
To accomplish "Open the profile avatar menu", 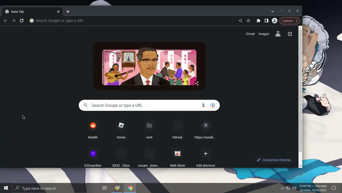I will pos(275,21).
